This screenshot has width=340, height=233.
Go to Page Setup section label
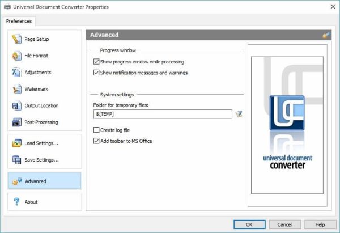click(37, 39)
